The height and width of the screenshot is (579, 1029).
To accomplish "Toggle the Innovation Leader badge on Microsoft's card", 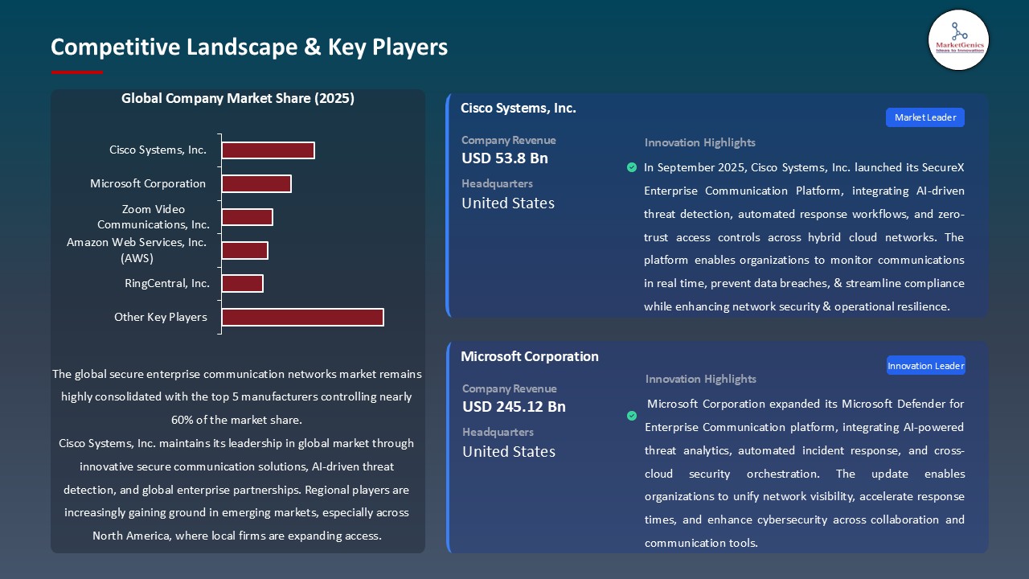I will (925, 365).
